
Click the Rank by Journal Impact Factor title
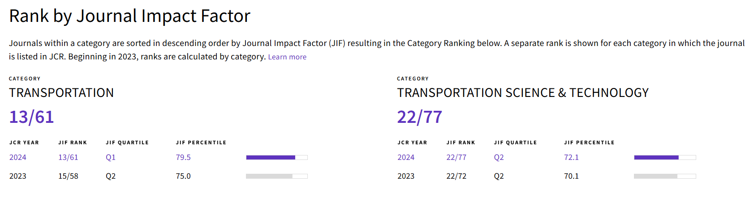(129, 16)
